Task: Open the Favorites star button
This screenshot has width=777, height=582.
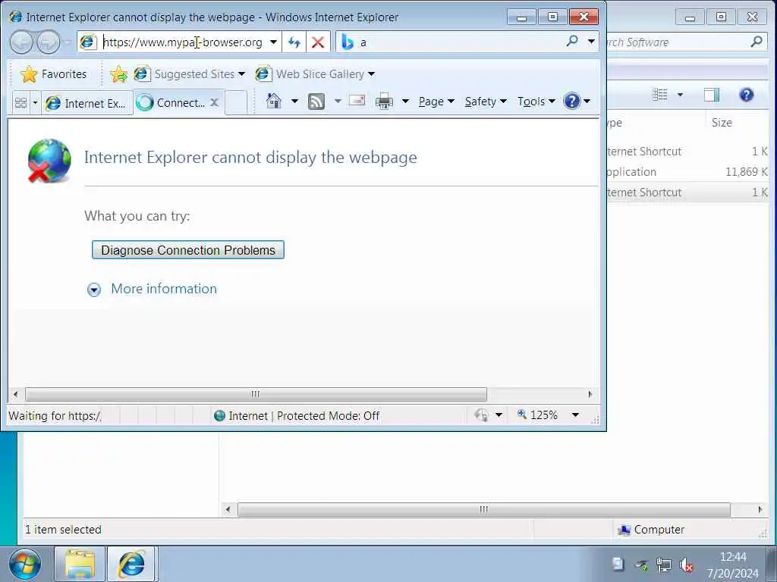Action: (x=54, y=74)
